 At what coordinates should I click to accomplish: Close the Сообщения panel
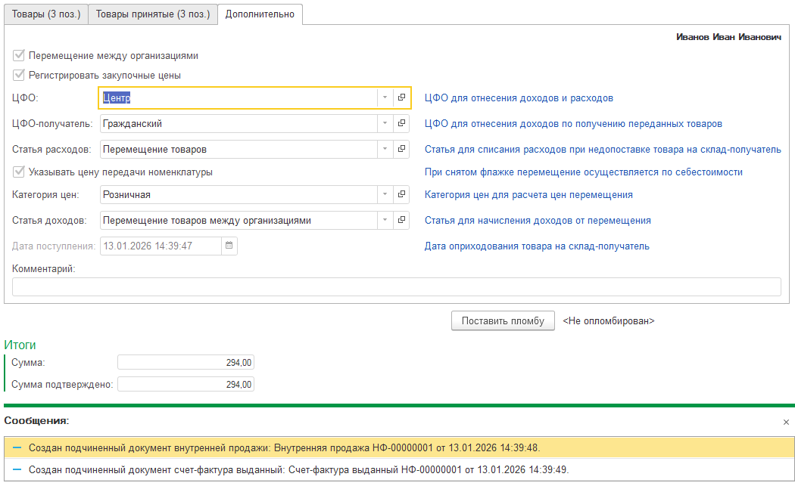click(x=786, y=422)
